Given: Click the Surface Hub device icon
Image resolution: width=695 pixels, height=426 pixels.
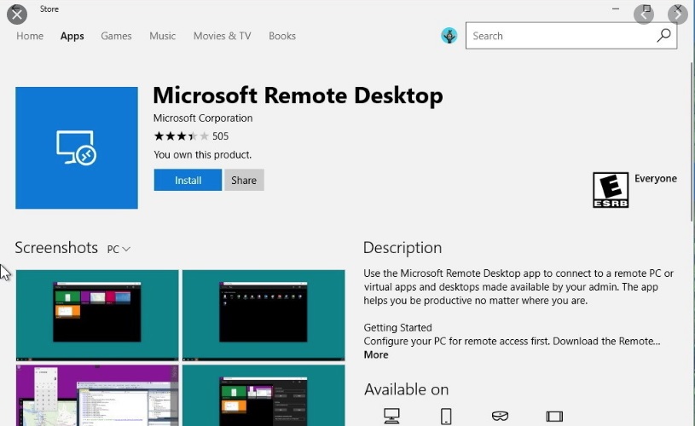Looking at the screenshot, I should click(554, 417).
